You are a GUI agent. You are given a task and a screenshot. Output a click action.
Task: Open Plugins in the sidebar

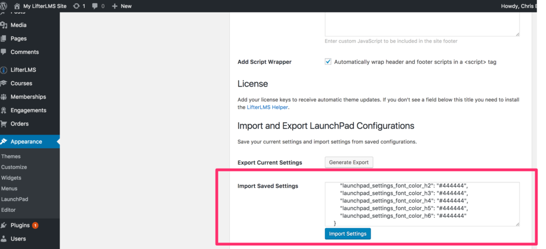[20, 226]
